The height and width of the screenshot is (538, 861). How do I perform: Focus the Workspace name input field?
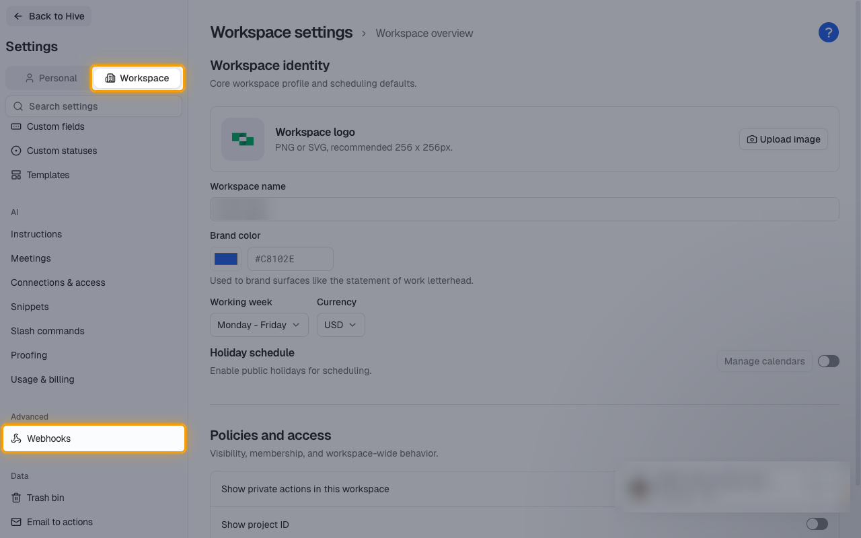click(525, 209)
